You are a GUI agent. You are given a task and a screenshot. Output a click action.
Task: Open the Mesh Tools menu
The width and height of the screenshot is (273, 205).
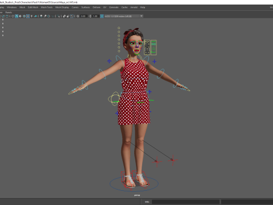pyautogui.click(x=47, y=7)
